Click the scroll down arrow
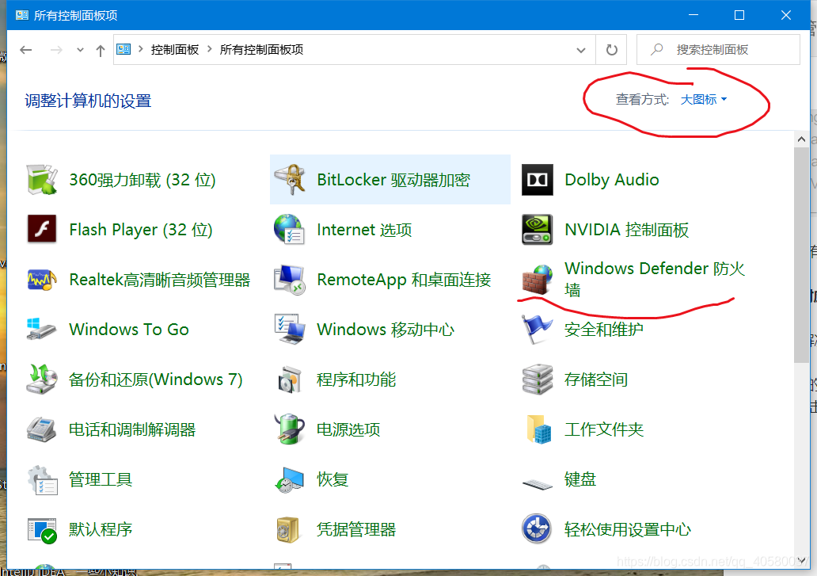 (x=801, y=561)
